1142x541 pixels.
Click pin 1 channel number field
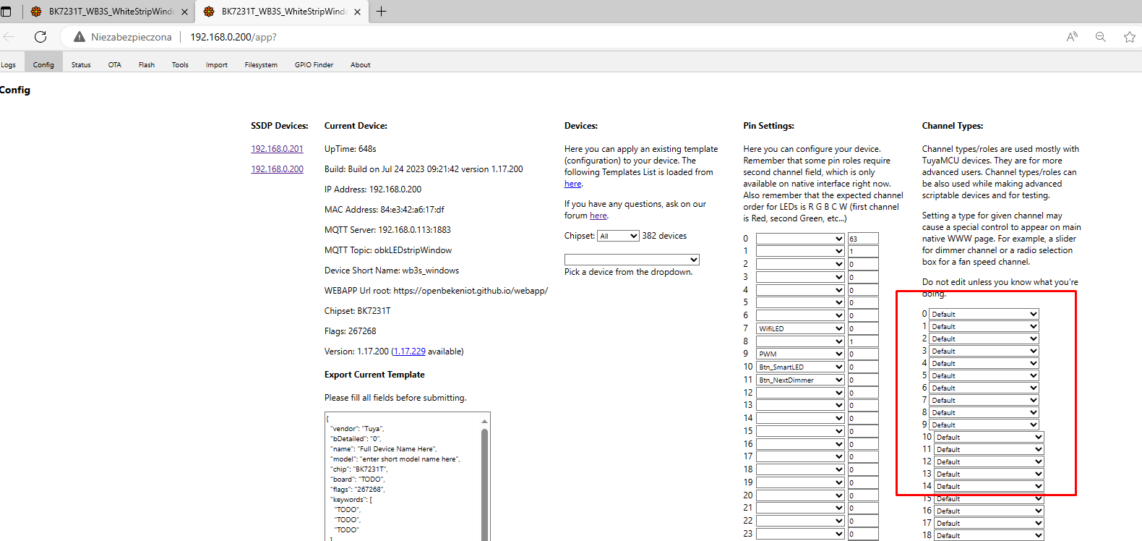(863, 252)
